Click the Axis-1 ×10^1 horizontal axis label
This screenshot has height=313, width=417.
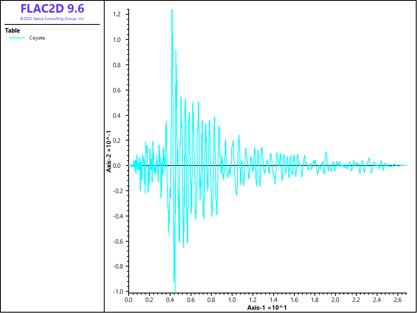pyautogui.click(x=267, y=307)
